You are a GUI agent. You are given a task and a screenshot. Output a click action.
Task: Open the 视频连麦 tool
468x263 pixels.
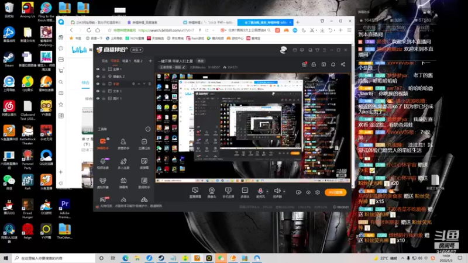[103, 163]
